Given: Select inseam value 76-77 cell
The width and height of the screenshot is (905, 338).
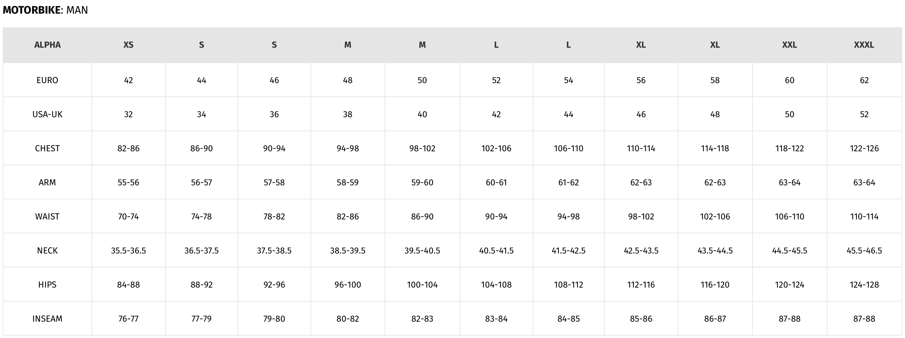Looking at the screenshot, I should (128, 318).
